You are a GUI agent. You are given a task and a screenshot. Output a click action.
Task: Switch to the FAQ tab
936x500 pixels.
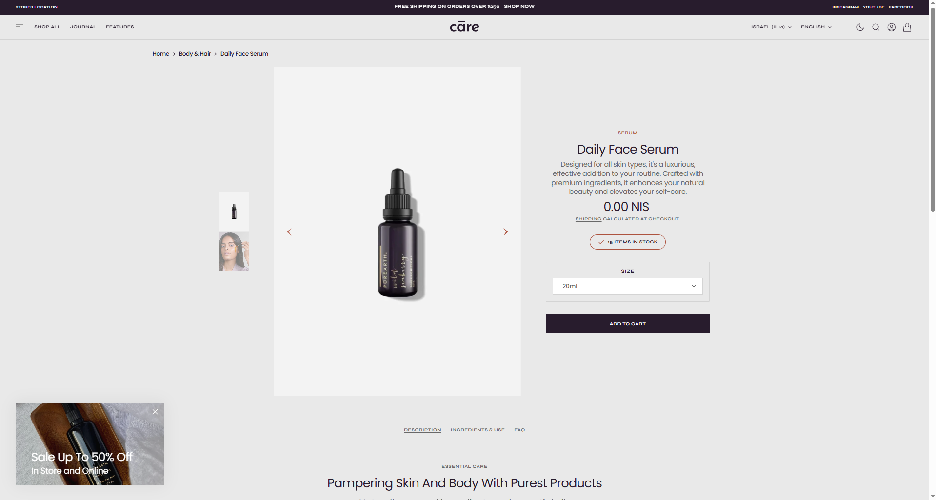click(519, 430)
